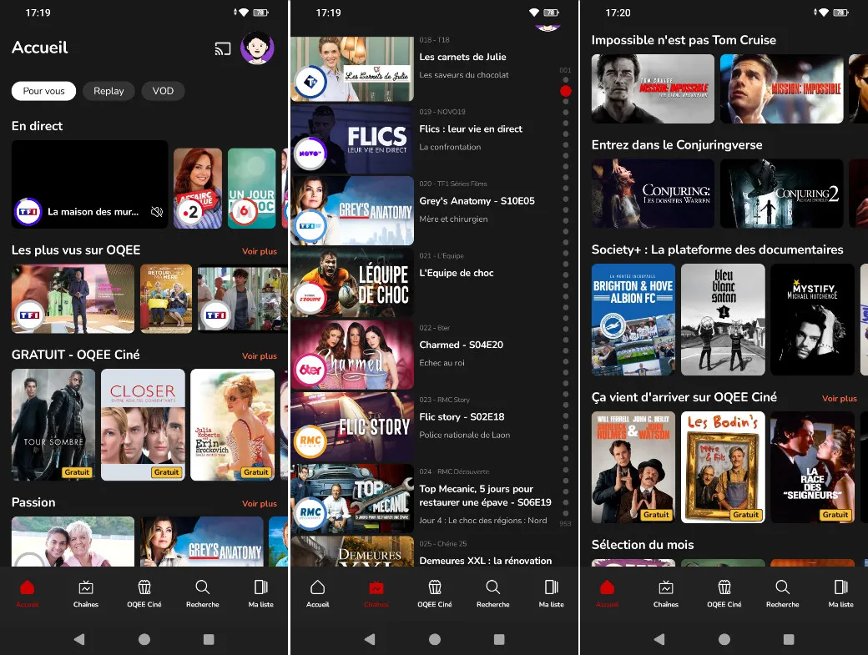Open Grey's Anatomy - S10E05 in the channel list
This screenshot has width=868, height=655.
click(476, 201)
